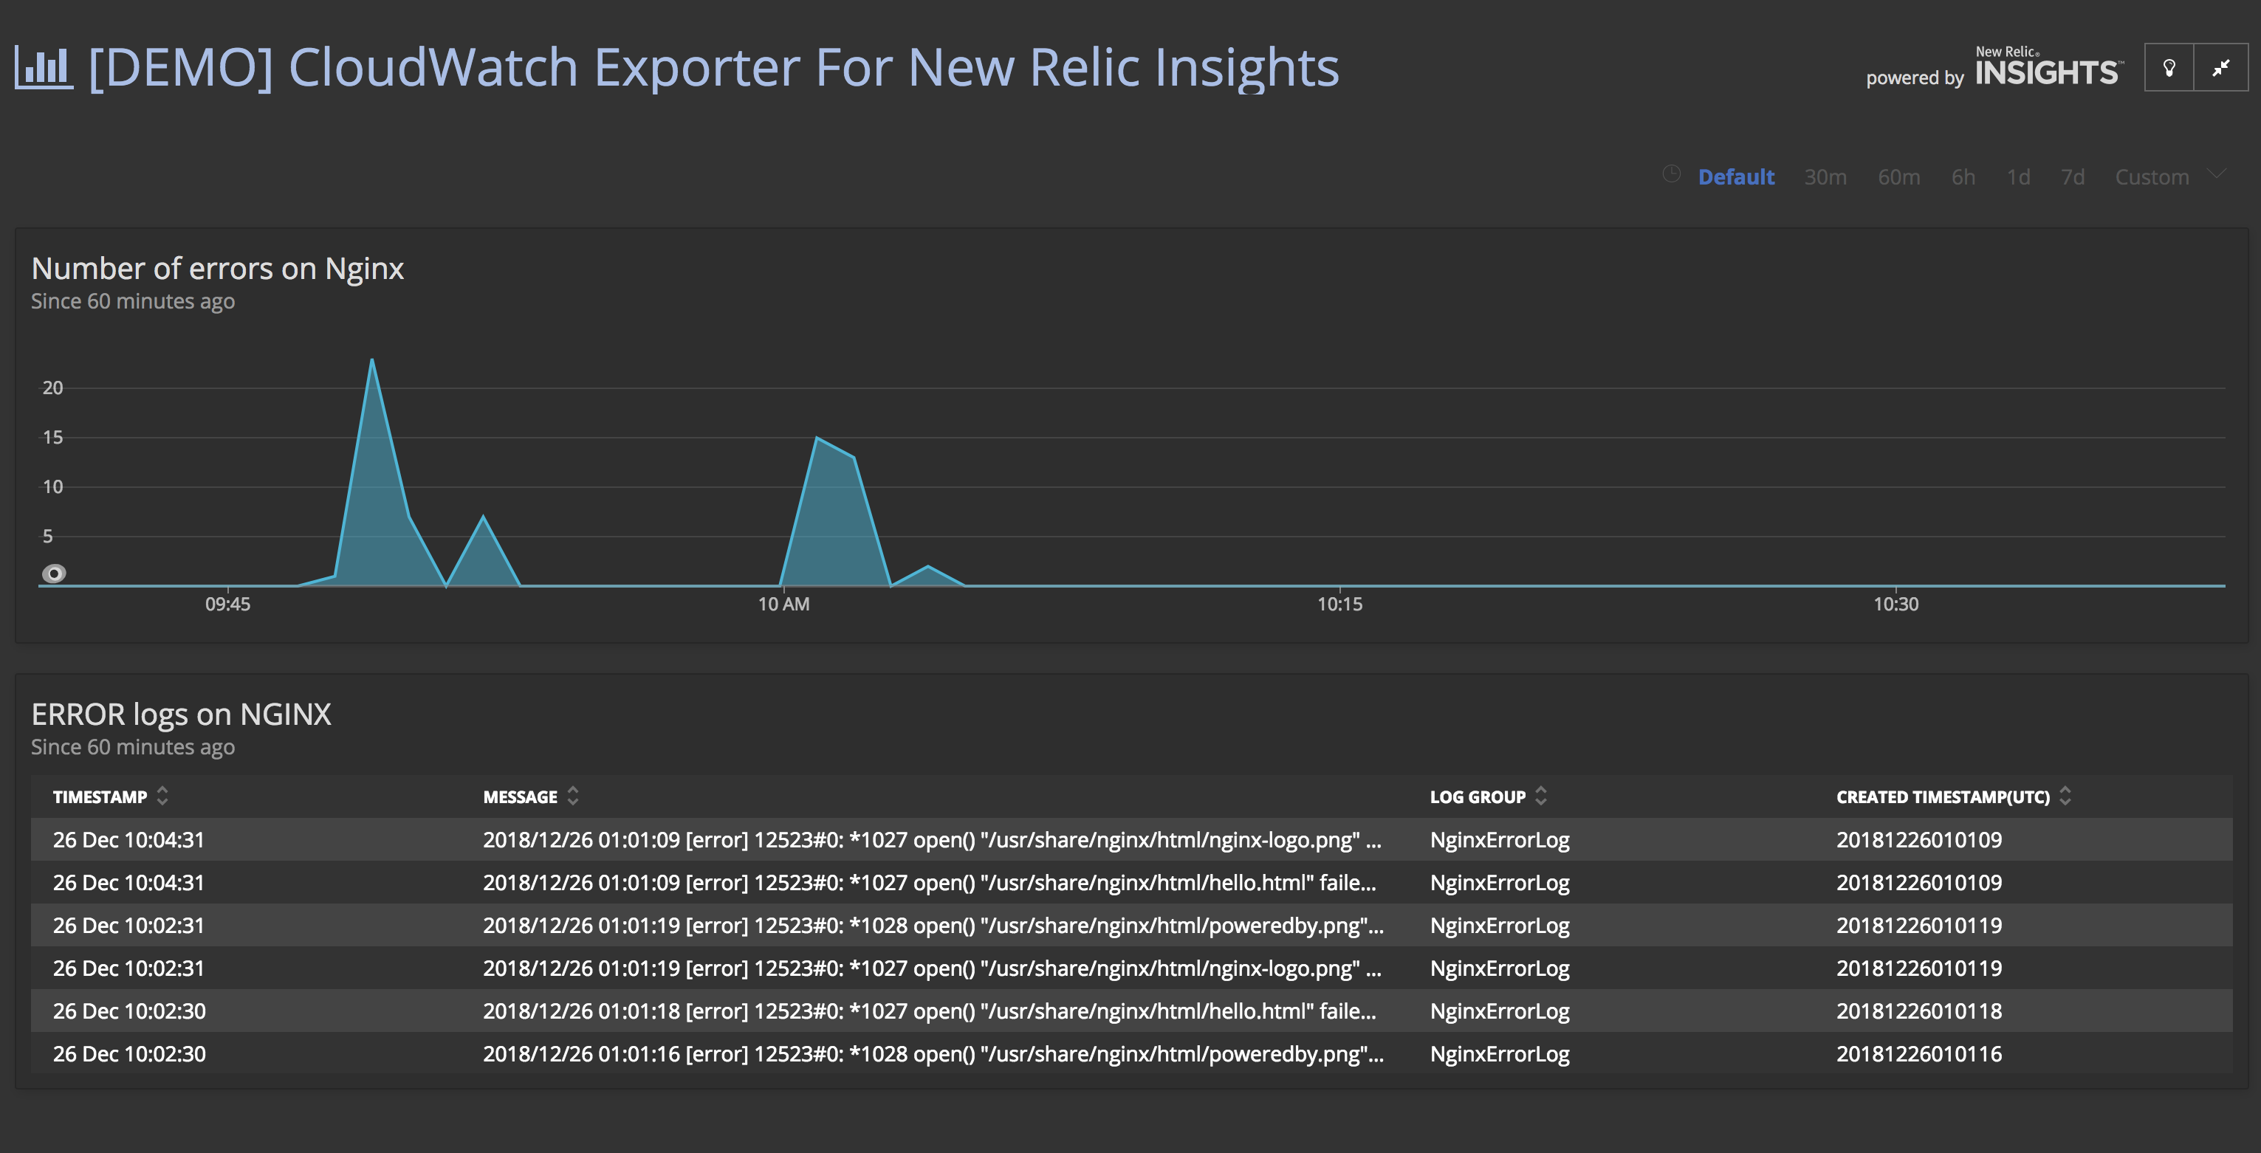Click the clock icon next to the time range options
Image resolution: width=2261 pixels, height=1153 pixels.
pos(1671,175)
